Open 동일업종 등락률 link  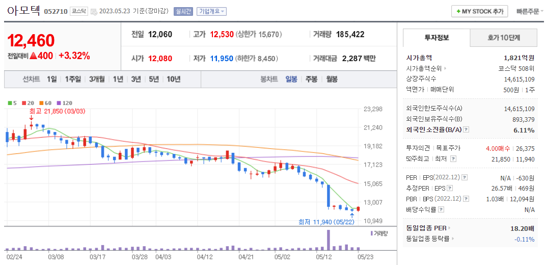click(x=430, y=239)
